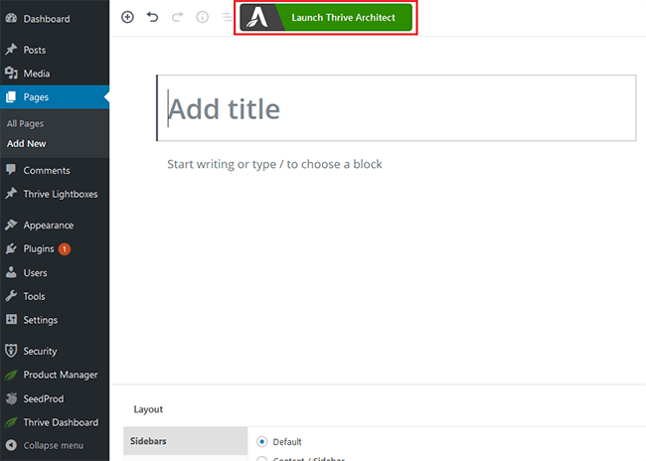The height and width of the screenshot is (461, 646).
Task: Click the Product Manager leaf icon
Action: (x=11, y=375)
